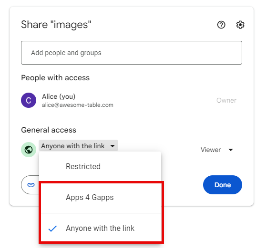This screenshot has width=256, height=248.
Task: Click Alice's purple avatar circle
Action: (x=29, y=100)
